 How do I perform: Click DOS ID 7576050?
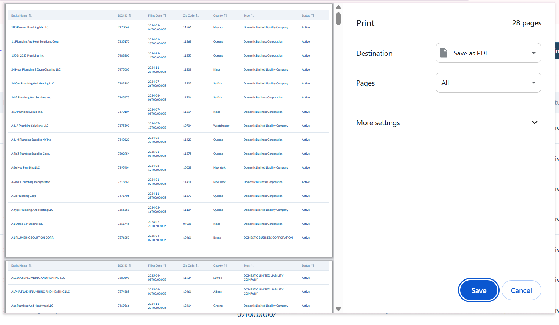tap(123, 238)
